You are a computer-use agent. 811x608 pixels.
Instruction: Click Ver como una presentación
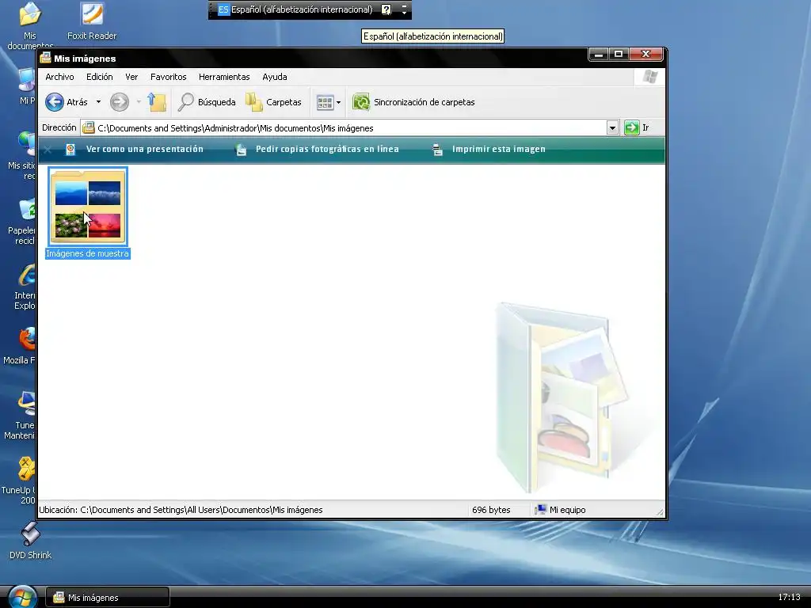135,149
